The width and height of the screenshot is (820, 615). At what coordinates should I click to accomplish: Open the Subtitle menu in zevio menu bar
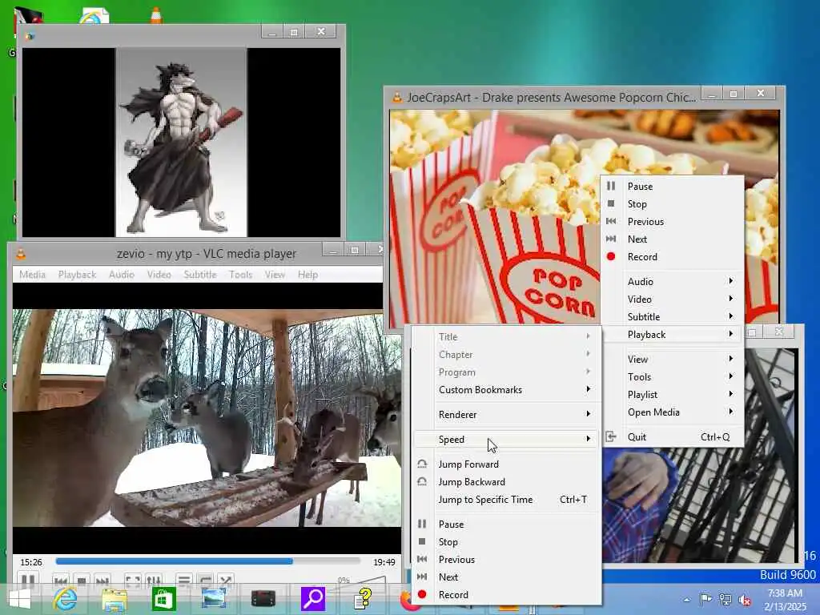199,275
